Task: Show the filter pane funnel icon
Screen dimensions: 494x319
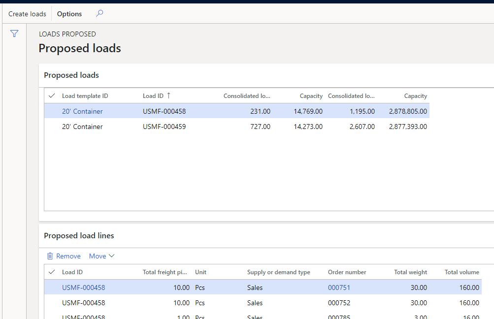Action: point(14,33)
